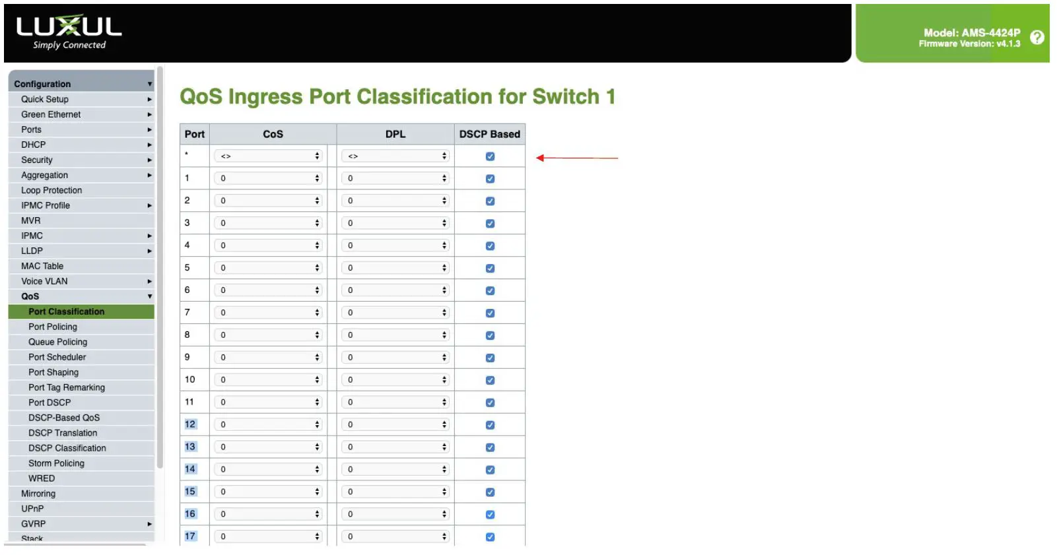
Task: Click the Voice VLAN arrow icon
Action: [x=150, y=282]
